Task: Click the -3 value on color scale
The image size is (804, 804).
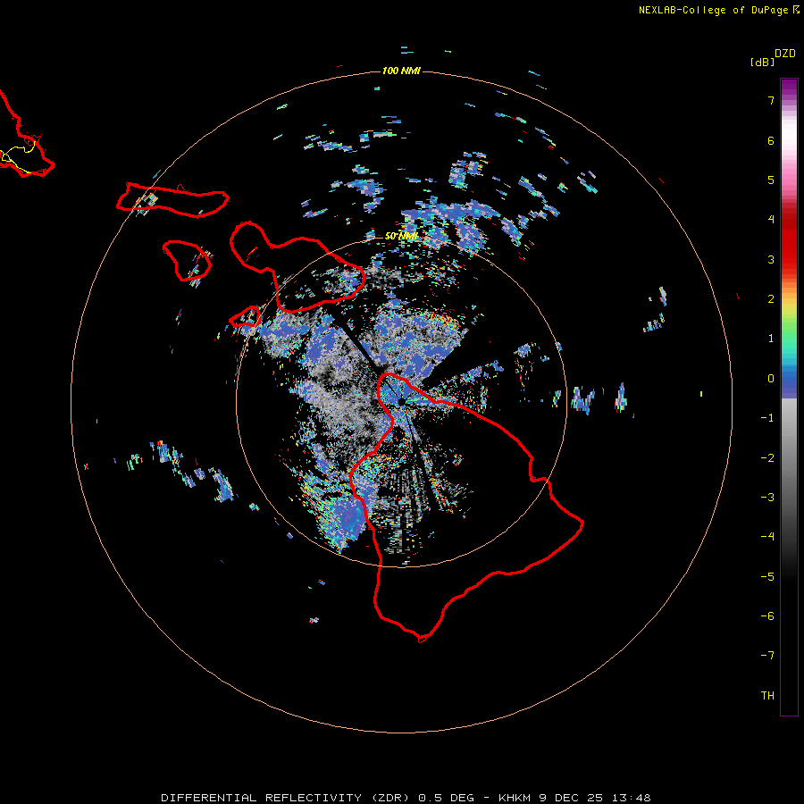Action: click(x=767, y=498)
